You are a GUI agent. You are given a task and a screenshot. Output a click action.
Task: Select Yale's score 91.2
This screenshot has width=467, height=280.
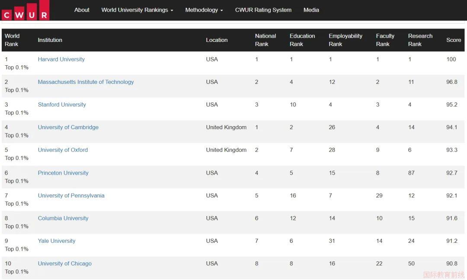pos(451,241)
